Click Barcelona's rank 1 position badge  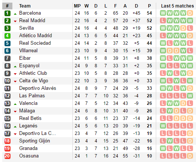pyautogui.click(x=8, y=13)
